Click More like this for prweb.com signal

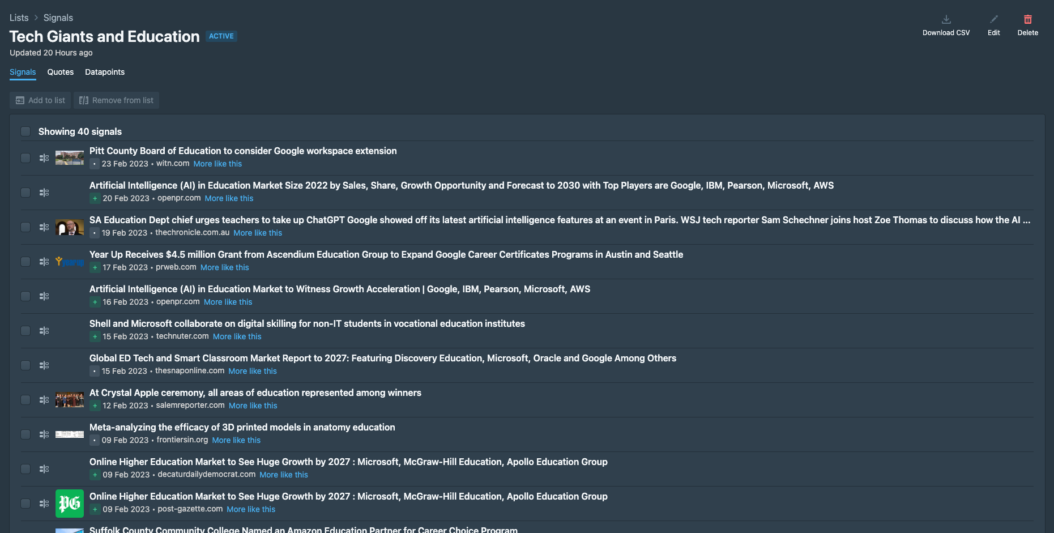pos(225,267)
